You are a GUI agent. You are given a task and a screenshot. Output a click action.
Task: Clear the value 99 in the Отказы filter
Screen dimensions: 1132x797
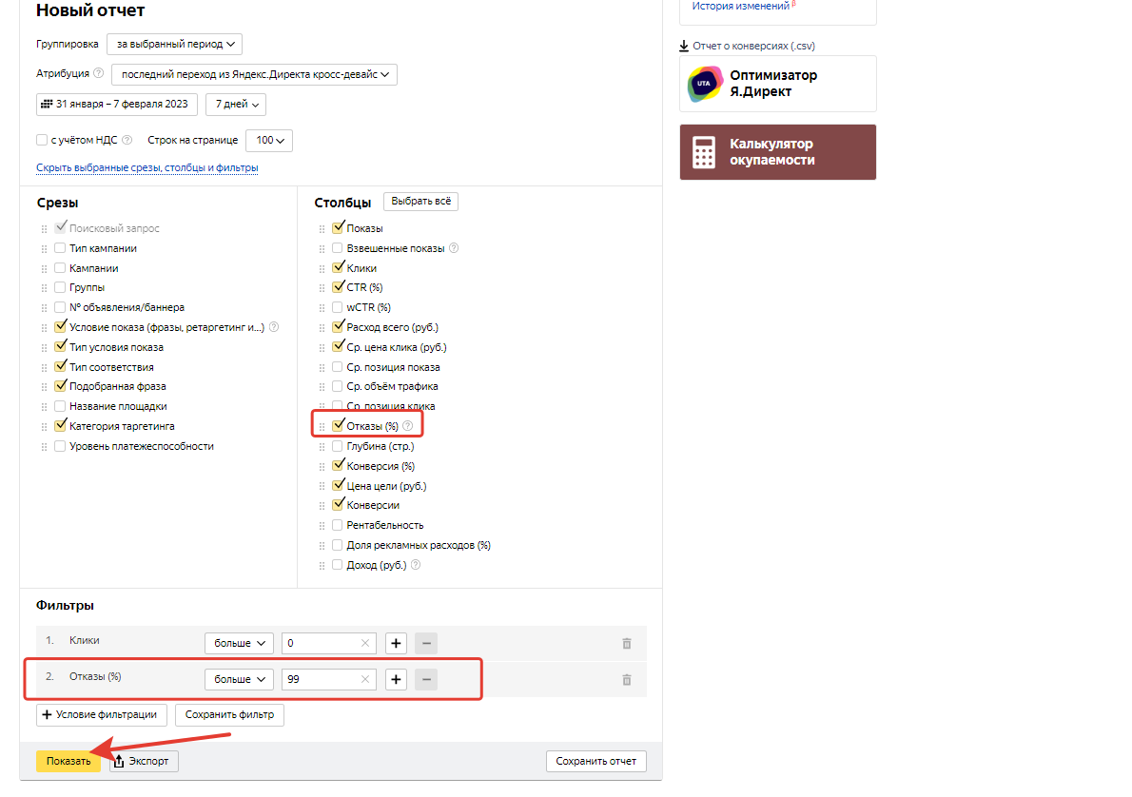coord(365,679)
